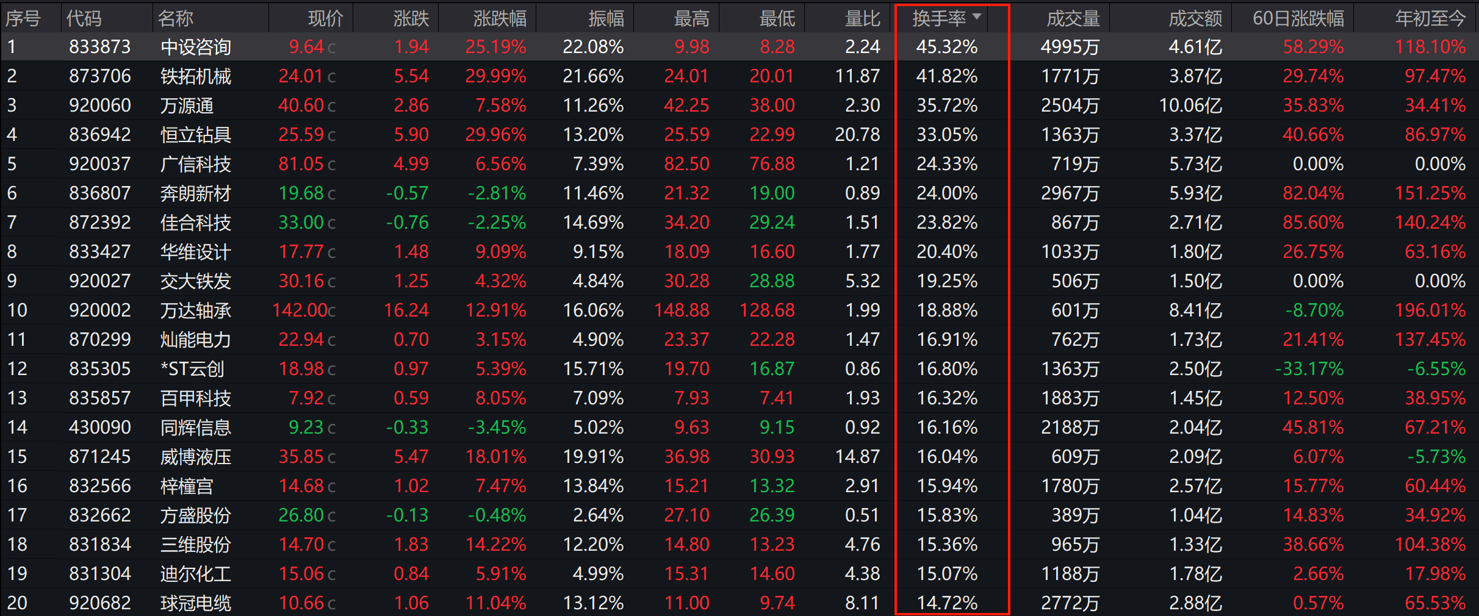Click the 年初至今 column header

pos(1430,18)
